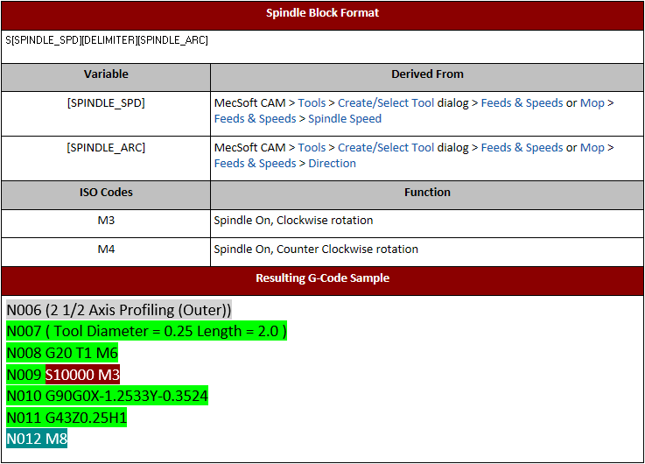This screenshot has width=645, height=464.
Task: Click Mop link in the SPINDLE_ARC row
Action: [x=592, y=148]
